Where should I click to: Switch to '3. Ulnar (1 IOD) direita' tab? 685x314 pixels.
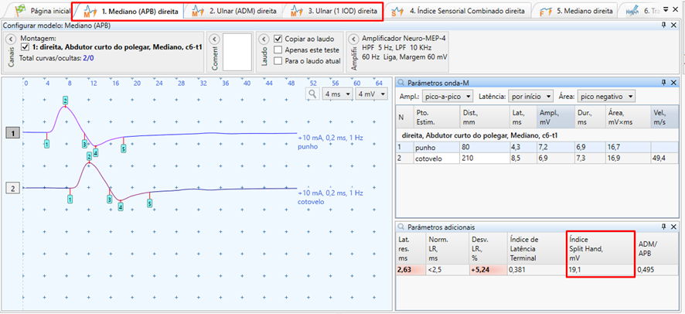(x=334, y=11)
